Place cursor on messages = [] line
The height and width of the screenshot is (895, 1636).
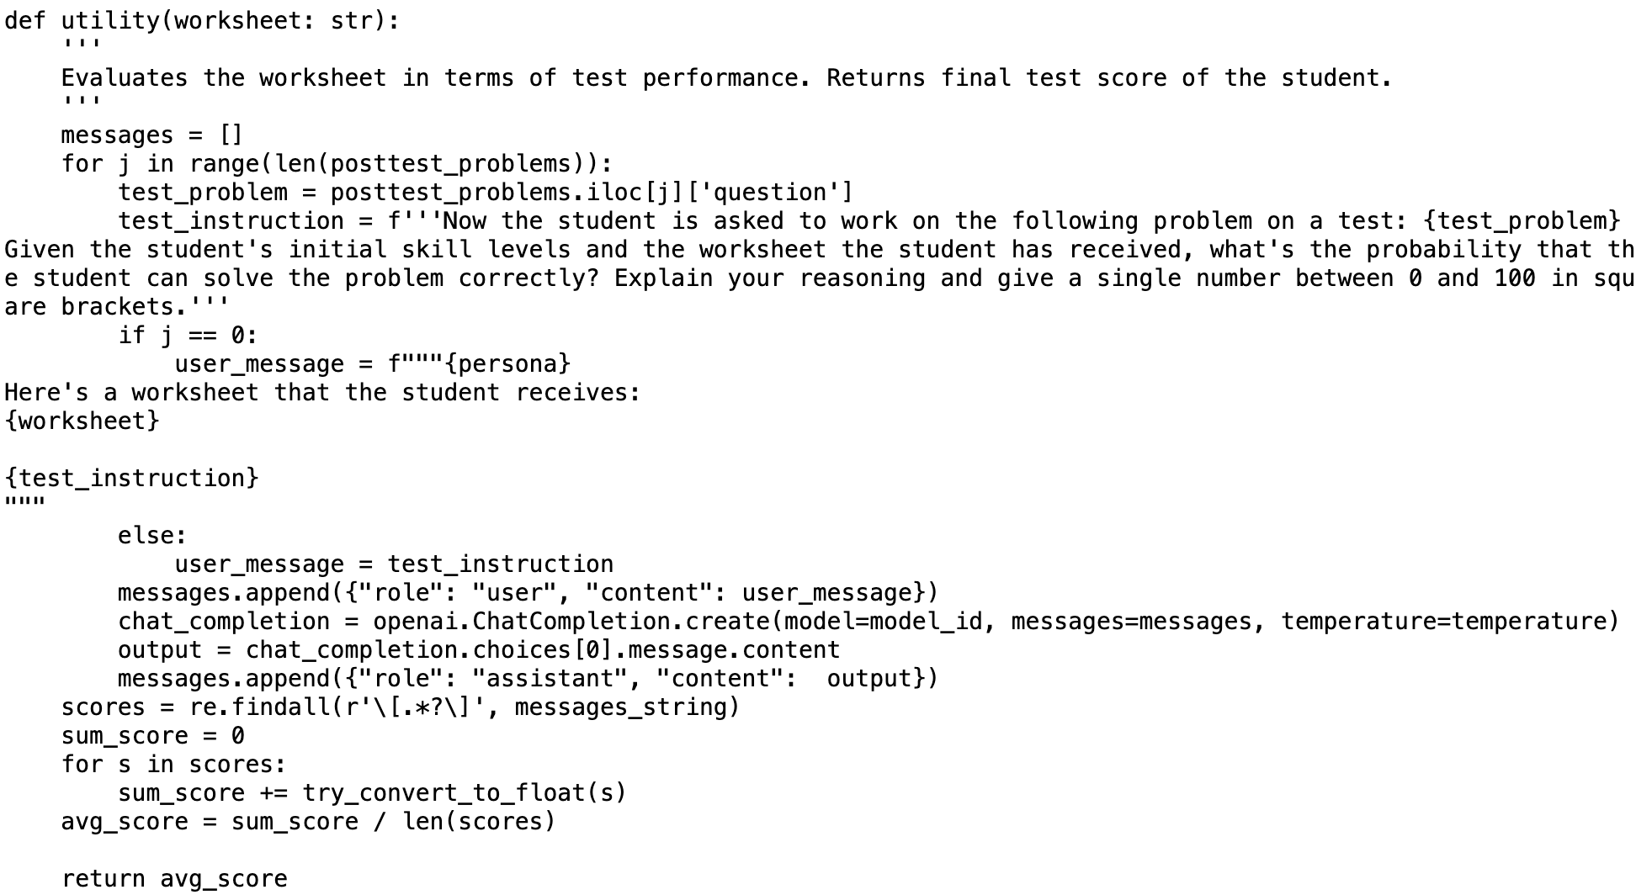click(x=151, y=135)
